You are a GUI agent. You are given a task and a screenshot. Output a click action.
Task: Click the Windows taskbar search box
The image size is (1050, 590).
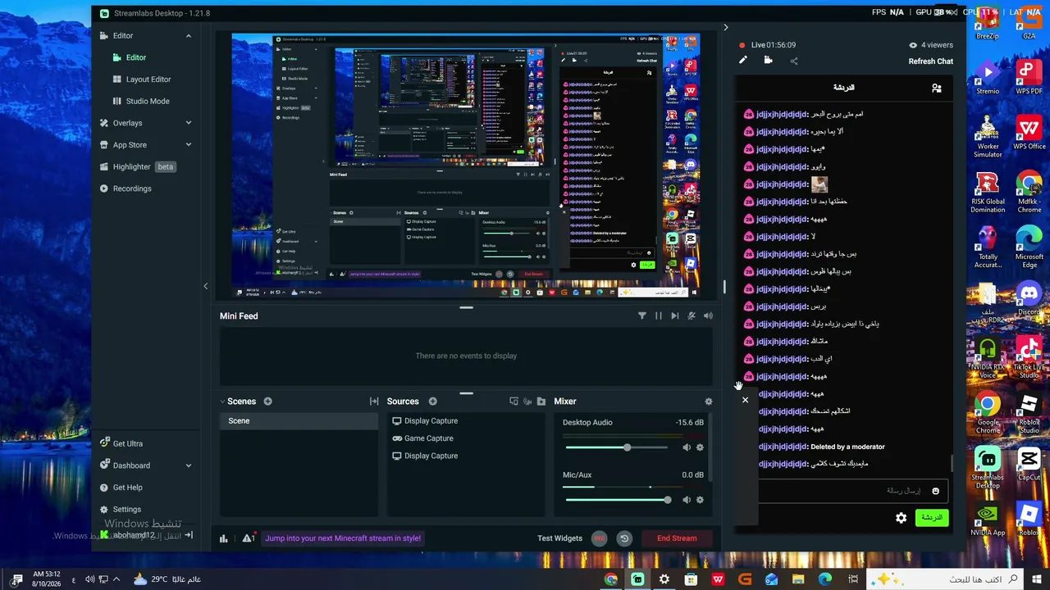click(945, 579)
